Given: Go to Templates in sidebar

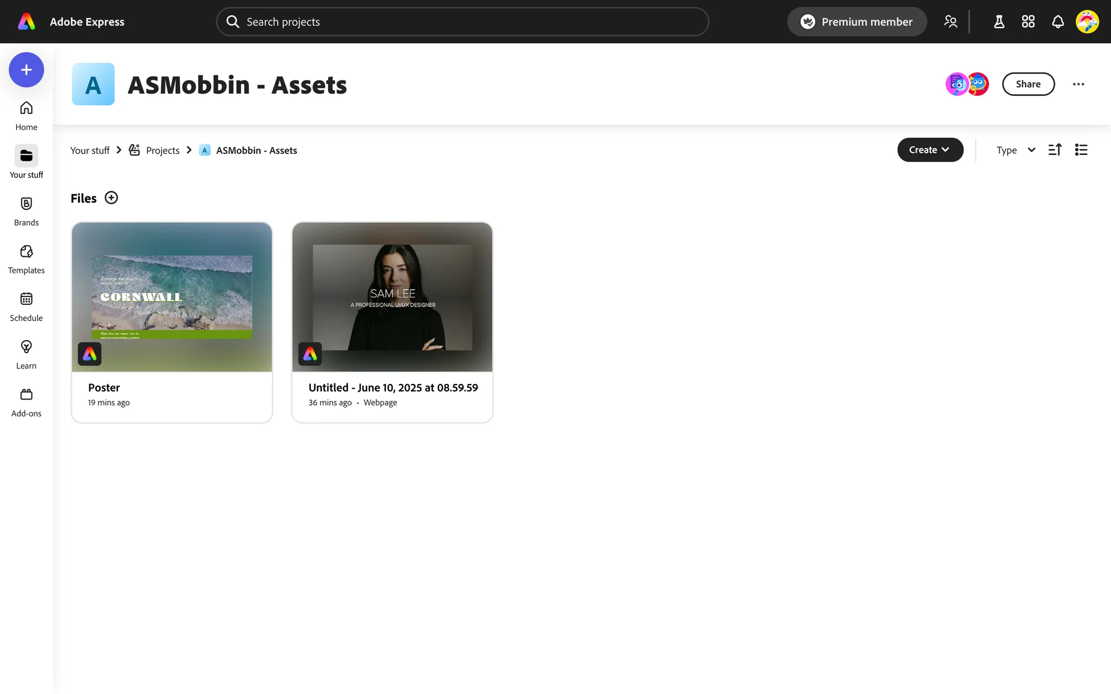Looking at the screenshot, I should pyautogui.click(x=26, y=259).
